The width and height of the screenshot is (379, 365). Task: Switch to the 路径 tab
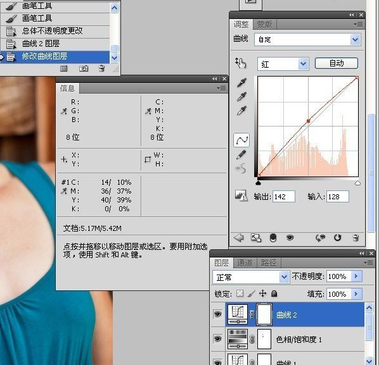[x=268, y=263]
